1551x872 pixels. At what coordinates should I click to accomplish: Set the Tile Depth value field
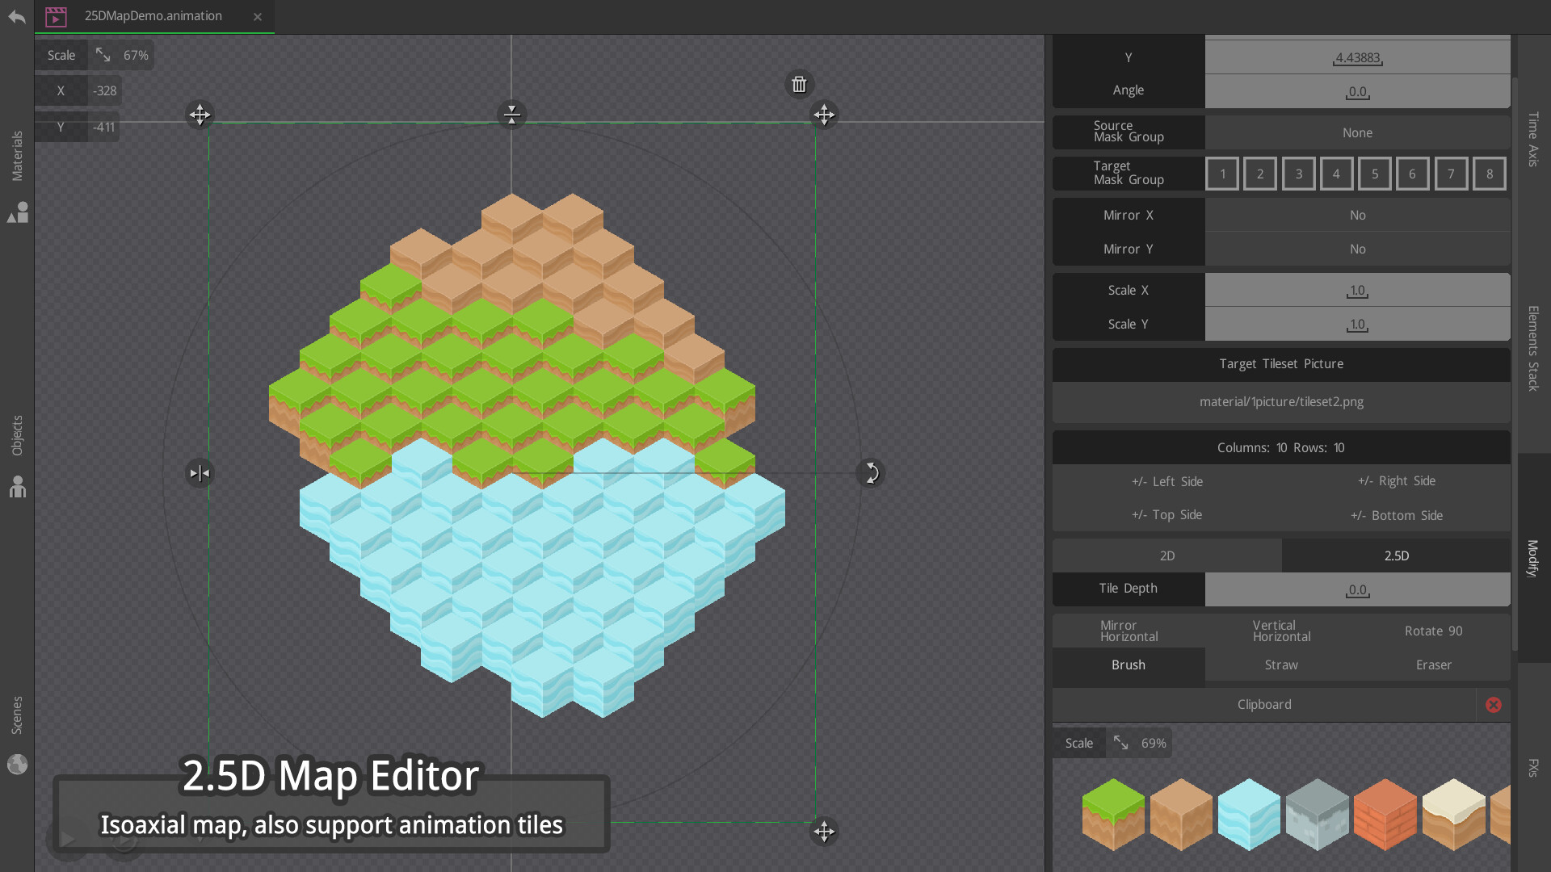coord(1357,589)
